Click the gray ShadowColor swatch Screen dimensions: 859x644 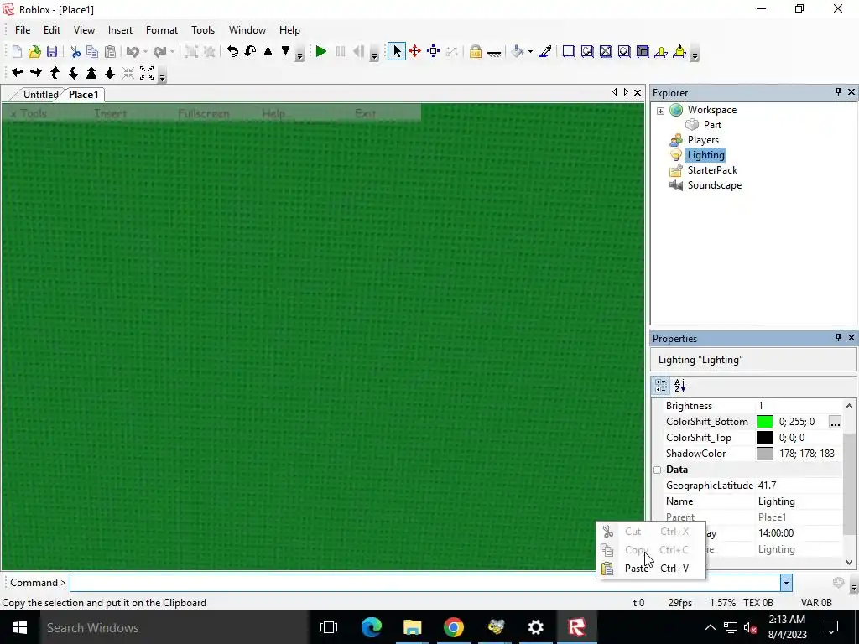(765, 454)
